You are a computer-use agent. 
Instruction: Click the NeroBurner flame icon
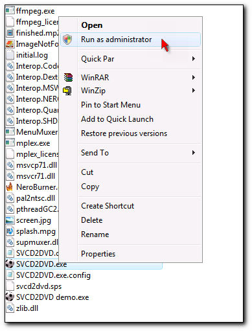click(10, 187)
